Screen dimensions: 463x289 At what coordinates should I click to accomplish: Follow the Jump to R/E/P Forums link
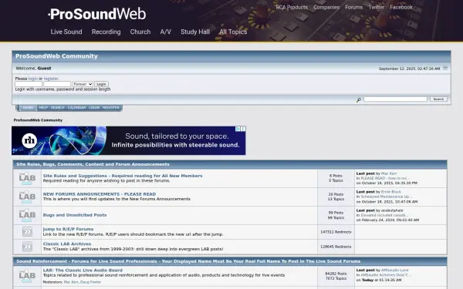tap(68, 229)
